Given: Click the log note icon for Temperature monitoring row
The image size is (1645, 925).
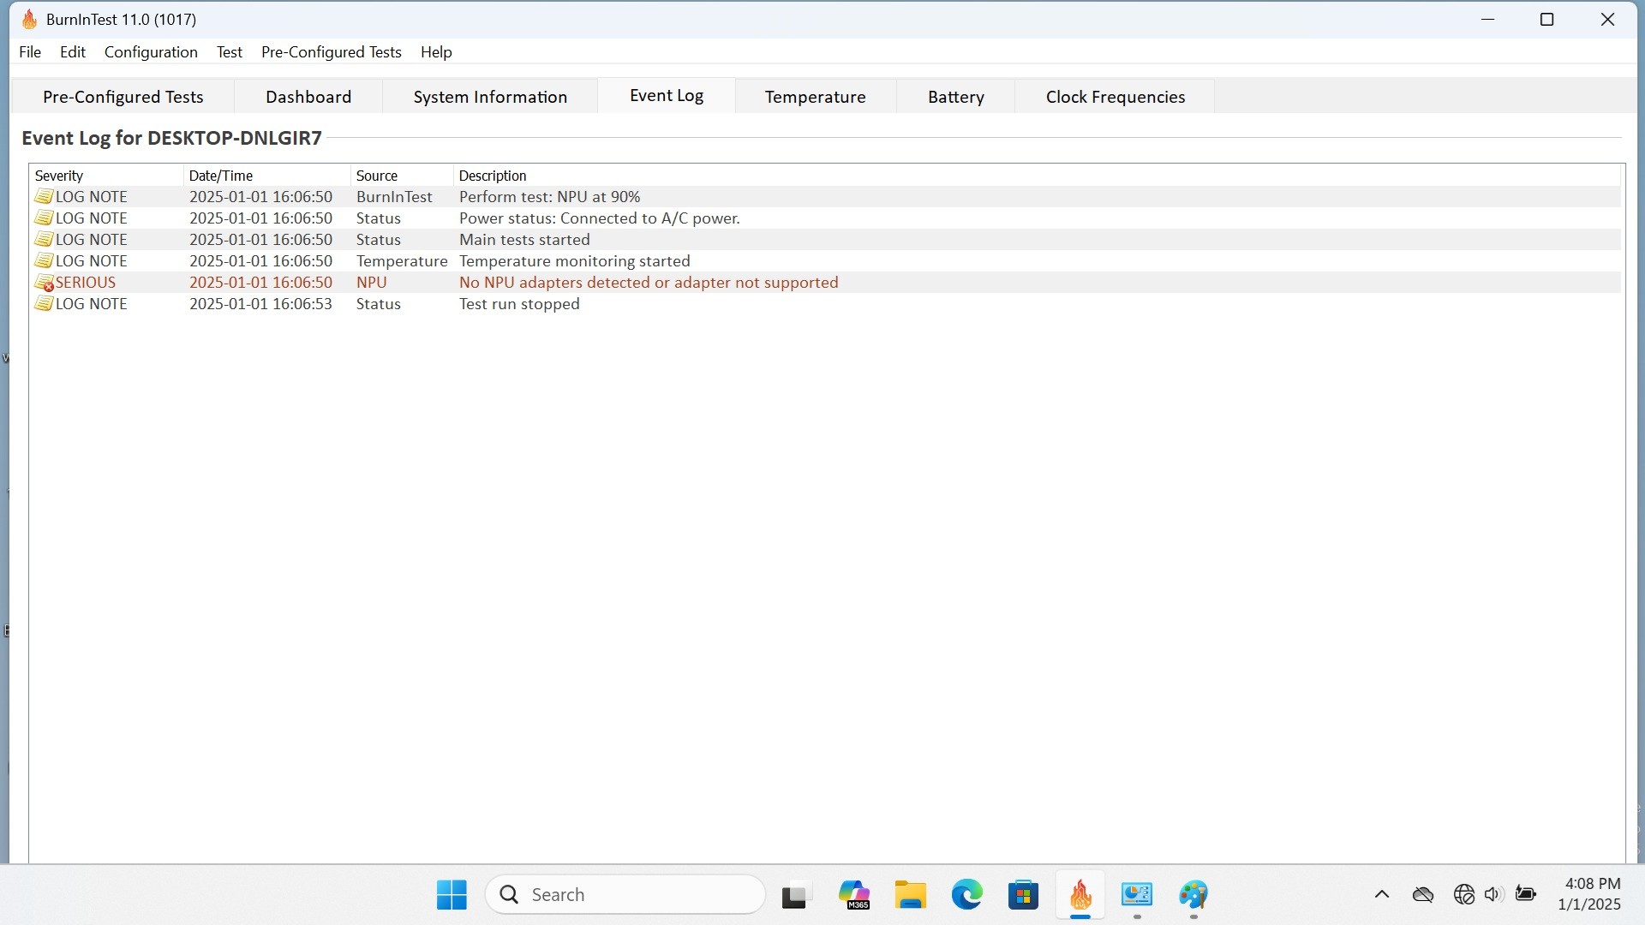Looking at the screenshot, I should [44, 261].
